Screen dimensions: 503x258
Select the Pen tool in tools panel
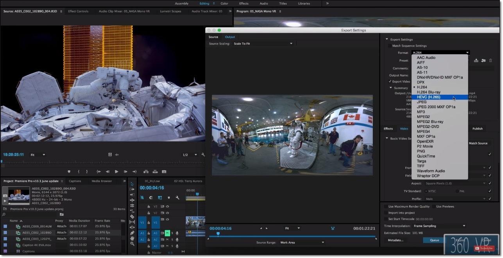pyautogui.click(x=132, y=233)
